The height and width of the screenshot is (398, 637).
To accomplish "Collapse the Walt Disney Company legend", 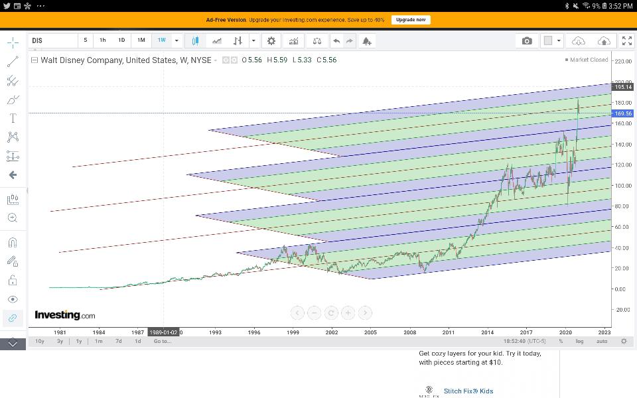I will 35,60.
